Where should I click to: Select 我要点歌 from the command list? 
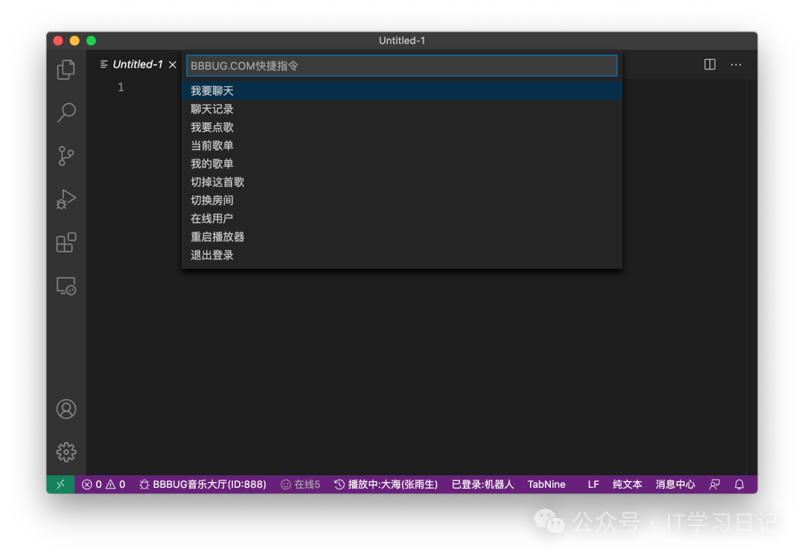click(212, 127)
